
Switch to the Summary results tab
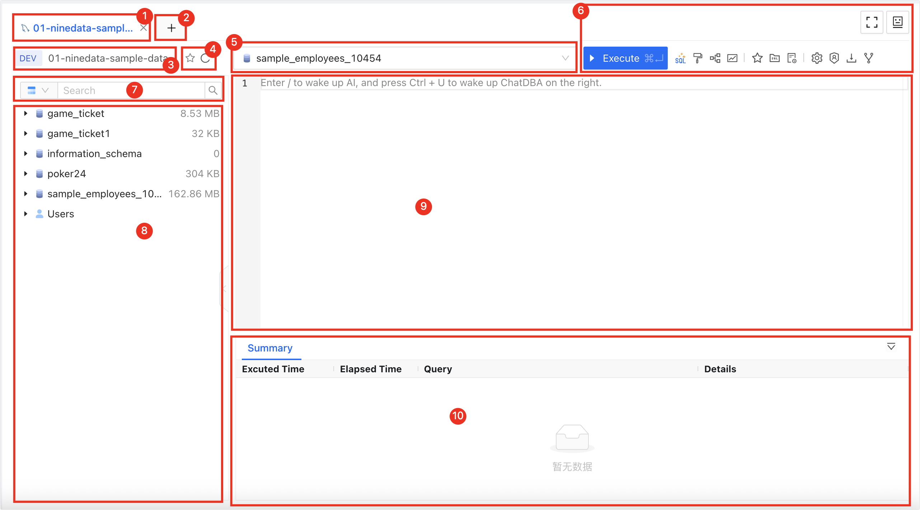coord(270,348)
